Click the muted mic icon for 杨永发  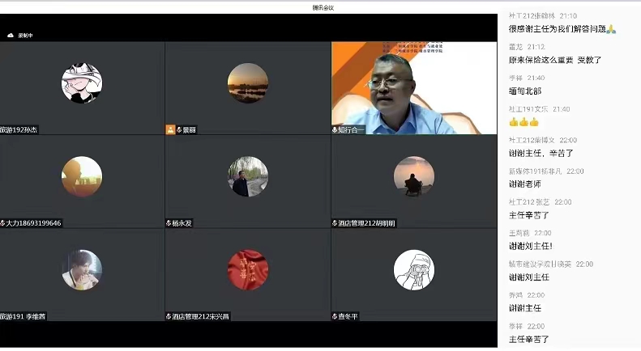tap(169, 223)
